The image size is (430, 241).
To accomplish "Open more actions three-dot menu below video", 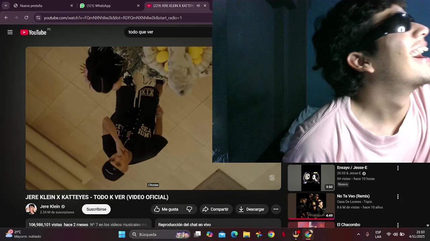I will pos(276,209).
